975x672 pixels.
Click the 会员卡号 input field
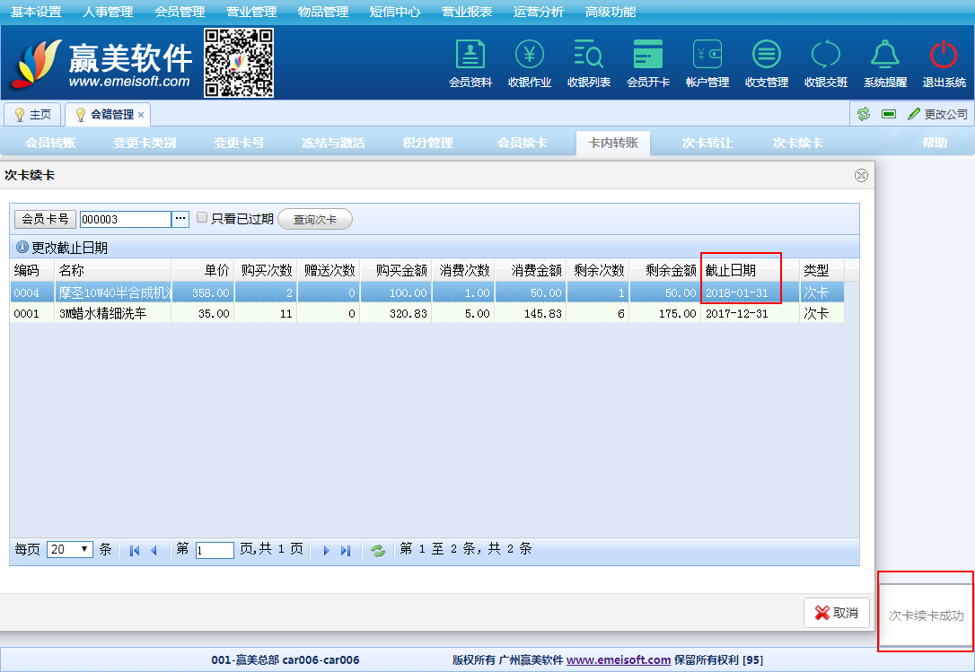[x=125, y=219]
